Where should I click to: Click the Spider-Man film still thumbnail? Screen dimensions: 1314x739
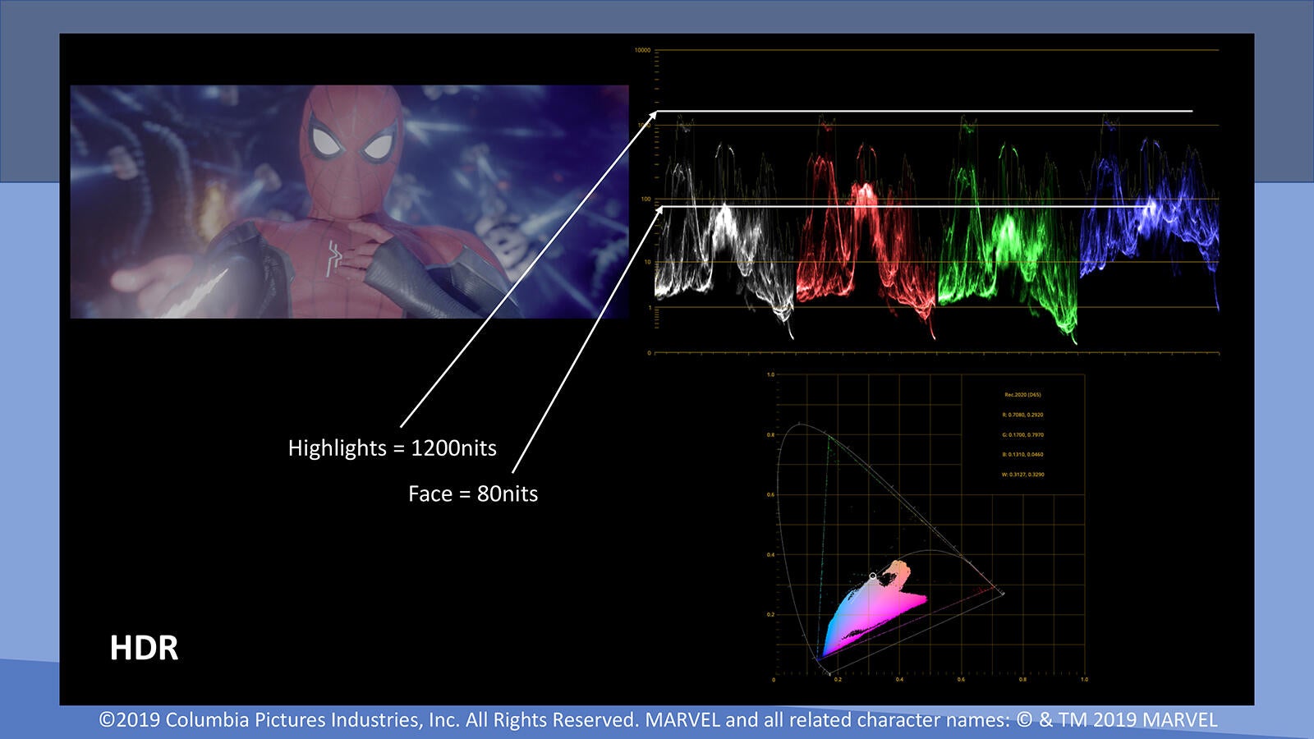point(349,201)
